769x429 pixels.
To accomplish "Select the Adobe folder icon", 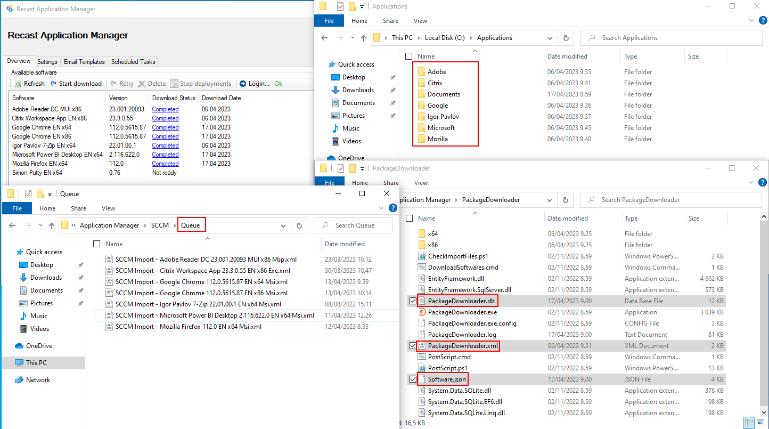I will 421,72.
